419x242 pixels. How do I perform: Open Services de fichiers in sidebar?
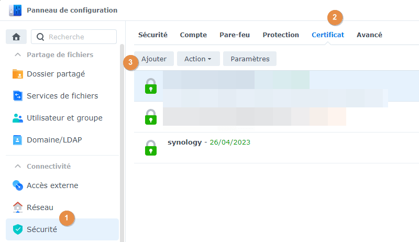tap(62, 96)
